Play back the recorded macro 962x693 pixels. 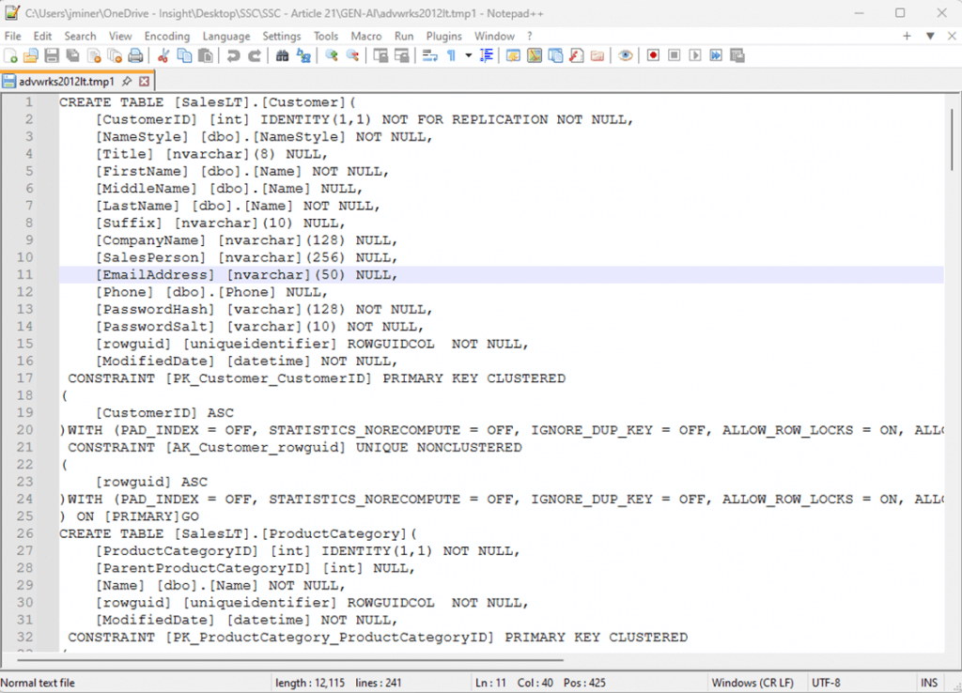(x=694, y=55)
